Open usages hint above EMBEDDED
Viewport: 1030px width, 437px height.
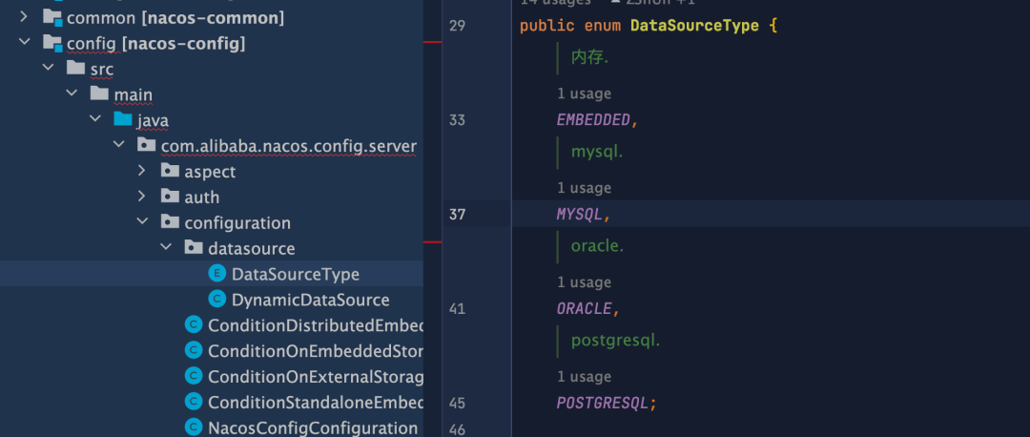[584, 94]
